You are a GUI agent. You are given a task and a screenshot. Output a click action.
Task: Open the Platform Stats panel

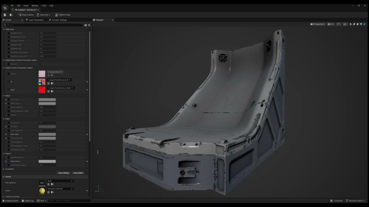[x=63, y=15]
